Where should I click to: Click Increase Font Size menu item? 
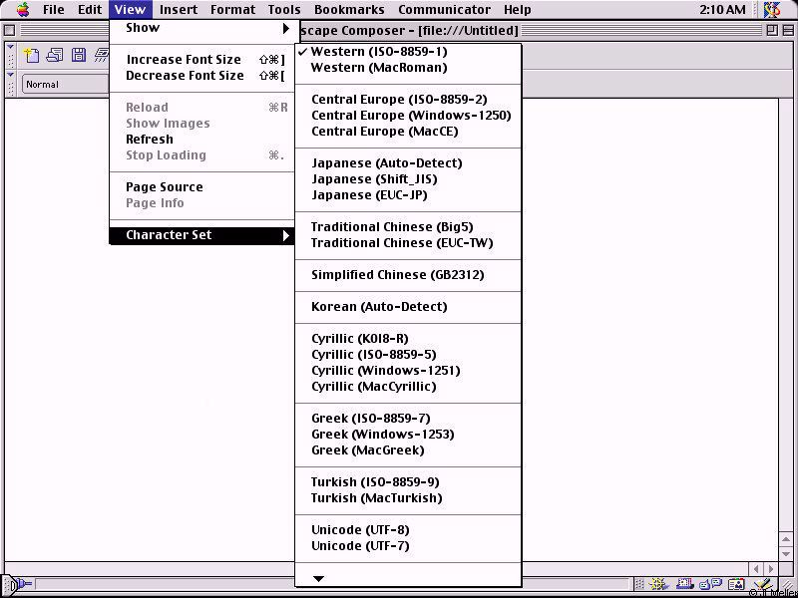(184, 60)
